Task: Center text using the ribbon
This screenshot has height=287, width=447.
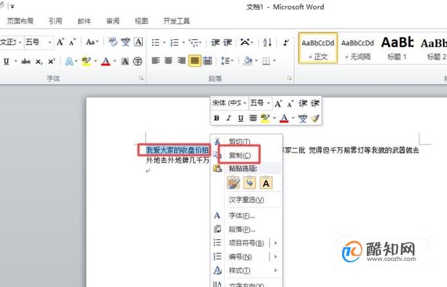Action: tap(168, 61)
